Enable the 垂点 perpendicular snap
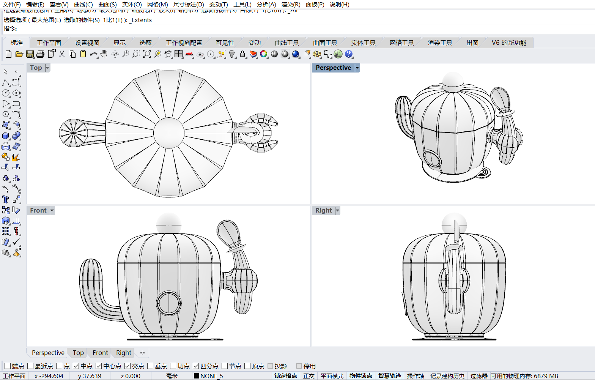This screenshot has width=595, height=380. pos(150,366)
